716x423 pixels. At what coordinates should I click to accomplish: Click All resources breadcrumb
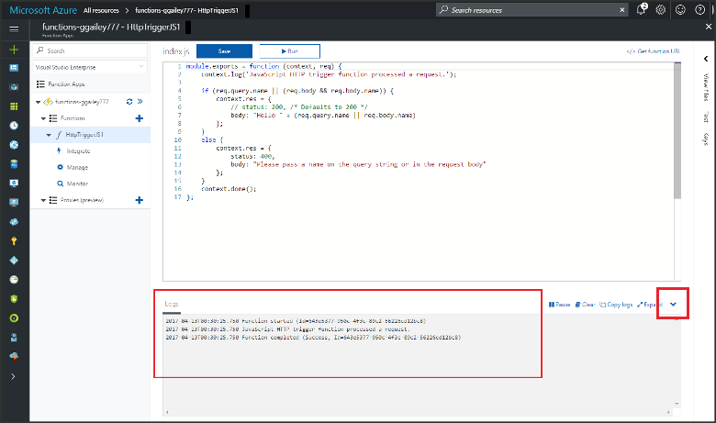pyautogui.click(x=101, y=10)
